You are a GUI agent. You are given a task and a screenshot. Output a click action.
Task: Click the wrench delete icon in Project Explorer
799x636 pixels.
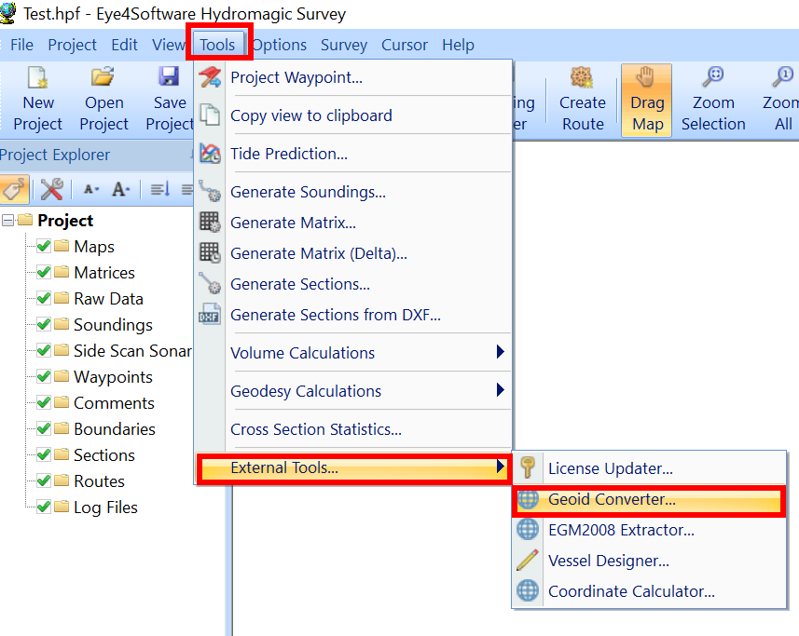(51, 189)
